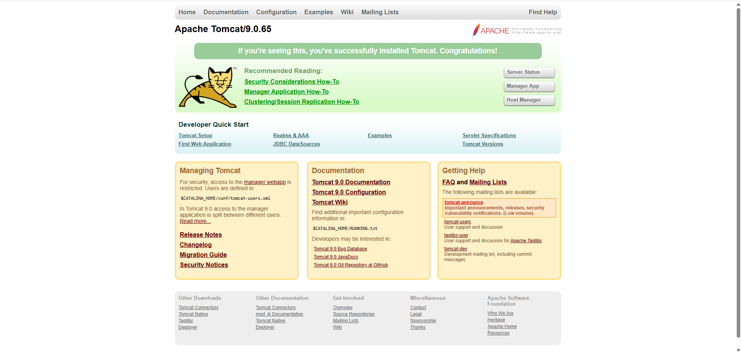The height and width of the screenshot is (352, 741).
Task: Open Mailing Lists in the navigation bar
Action: [x=380, y=12]
